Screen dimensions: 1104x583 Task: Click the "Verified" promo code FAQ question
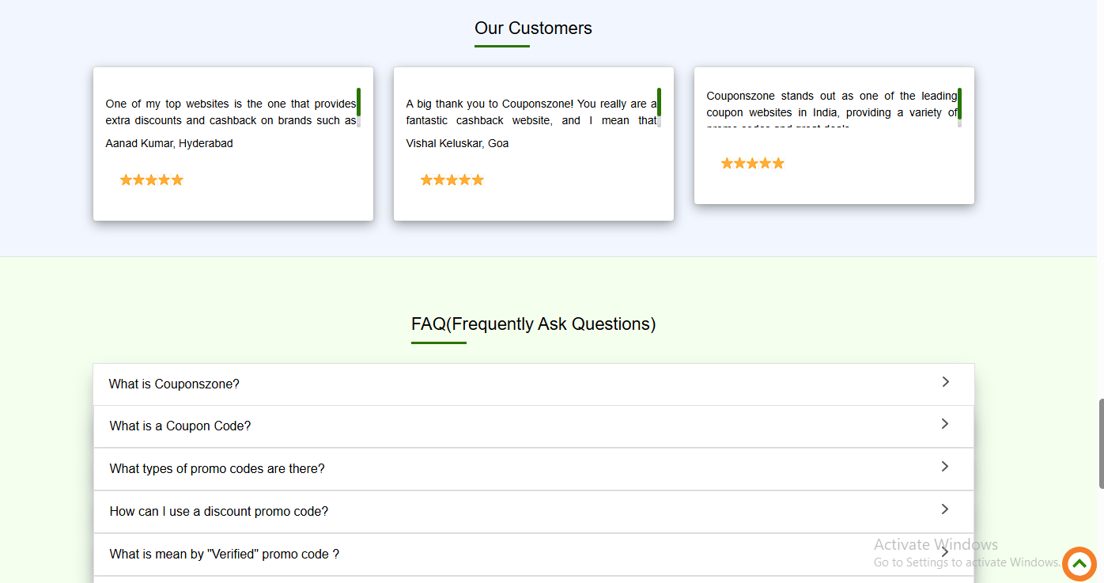225,555
